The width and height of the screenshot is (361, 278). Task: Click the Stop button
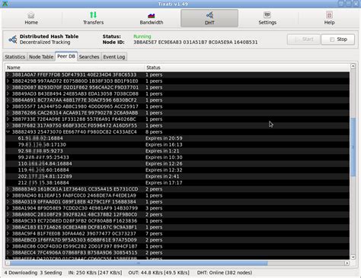pyautogui.click(x=338, y=39)
